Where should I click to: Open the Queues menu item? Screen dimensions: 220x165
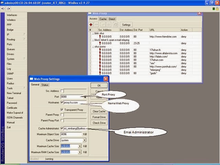point(11,49)
